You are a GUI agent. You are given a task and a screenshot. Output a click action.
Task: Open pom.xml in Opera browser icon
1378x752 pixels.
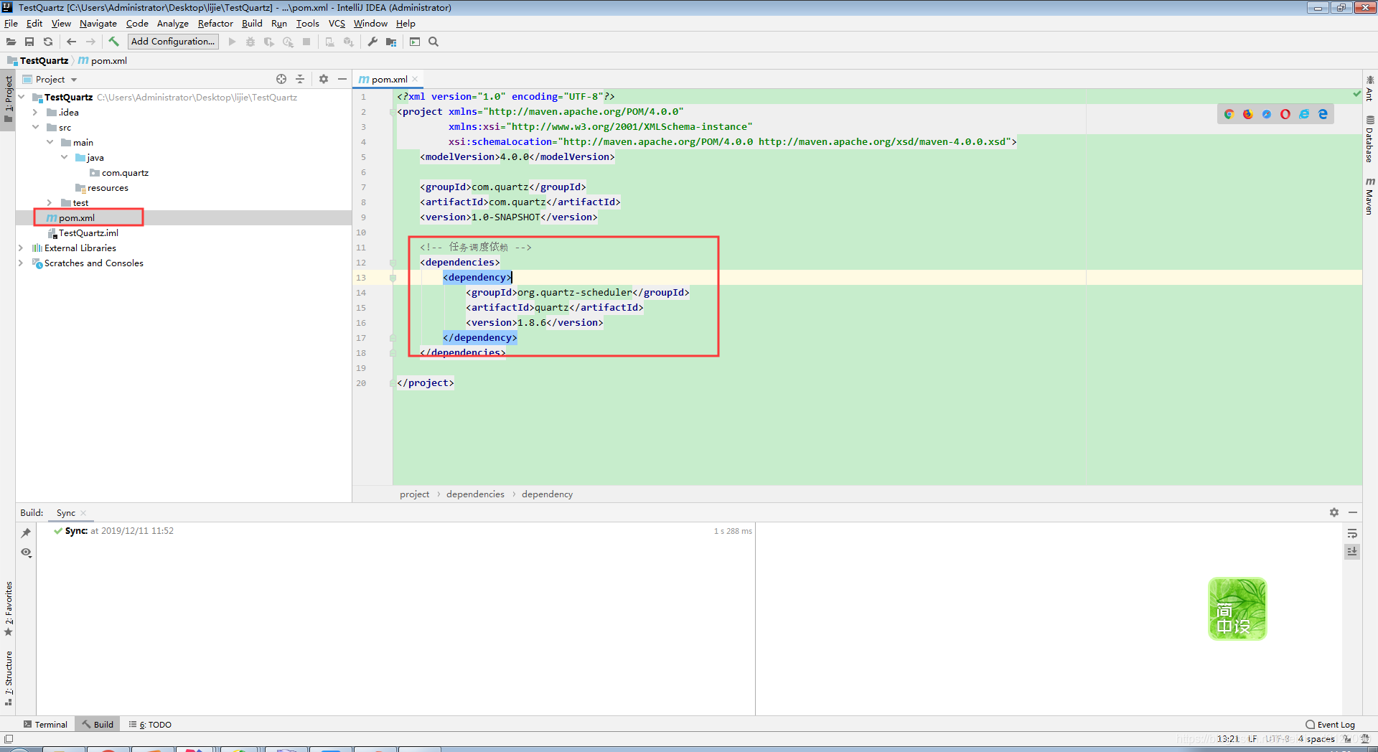tap(1285, 114)
